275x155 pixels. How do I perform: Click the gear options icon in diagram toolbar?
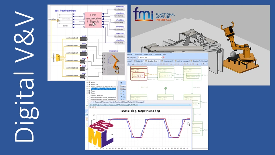pos(203,64)
